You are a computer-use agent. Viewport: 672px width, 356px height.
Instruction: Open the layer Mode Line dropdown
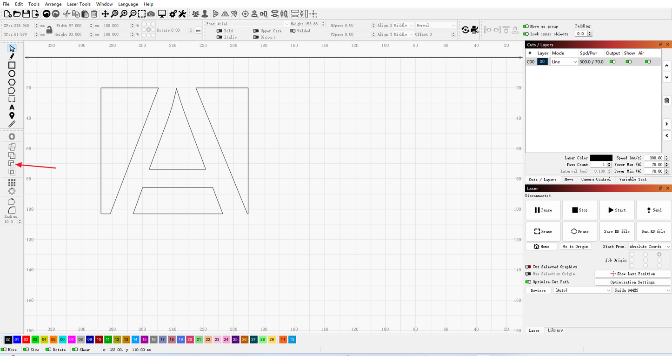(564, 61)
